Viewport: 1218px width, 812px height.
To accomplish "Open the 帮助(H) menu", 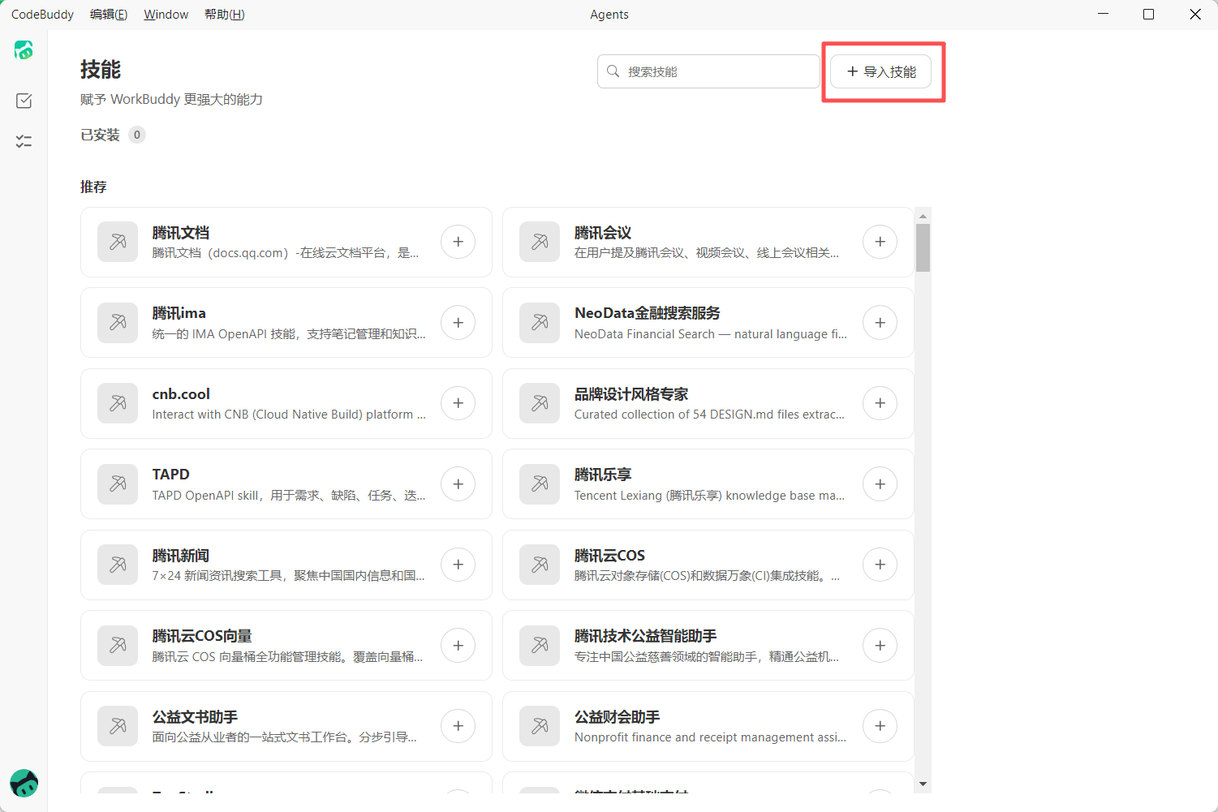I will click(225, 15).
